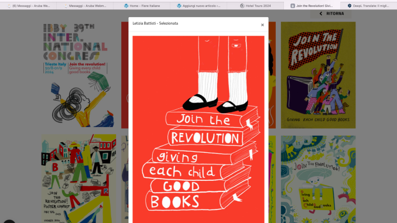Screen dimensions: 397x223
Task: Click the dark circular widget at bottom-left corner
Action: pos(9,221)
